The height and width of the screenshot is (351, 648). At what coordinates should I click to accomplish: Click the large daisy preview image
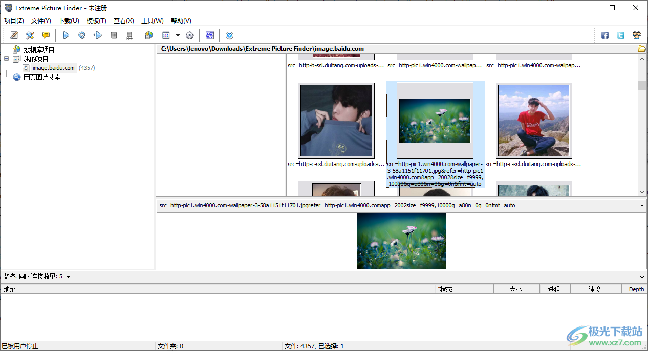(x=401, y=241)
